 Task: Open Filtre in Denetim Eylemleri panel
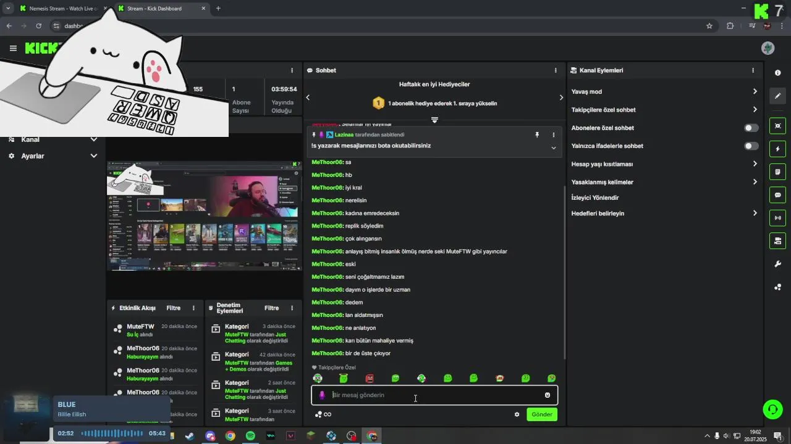tap(271, 308)
